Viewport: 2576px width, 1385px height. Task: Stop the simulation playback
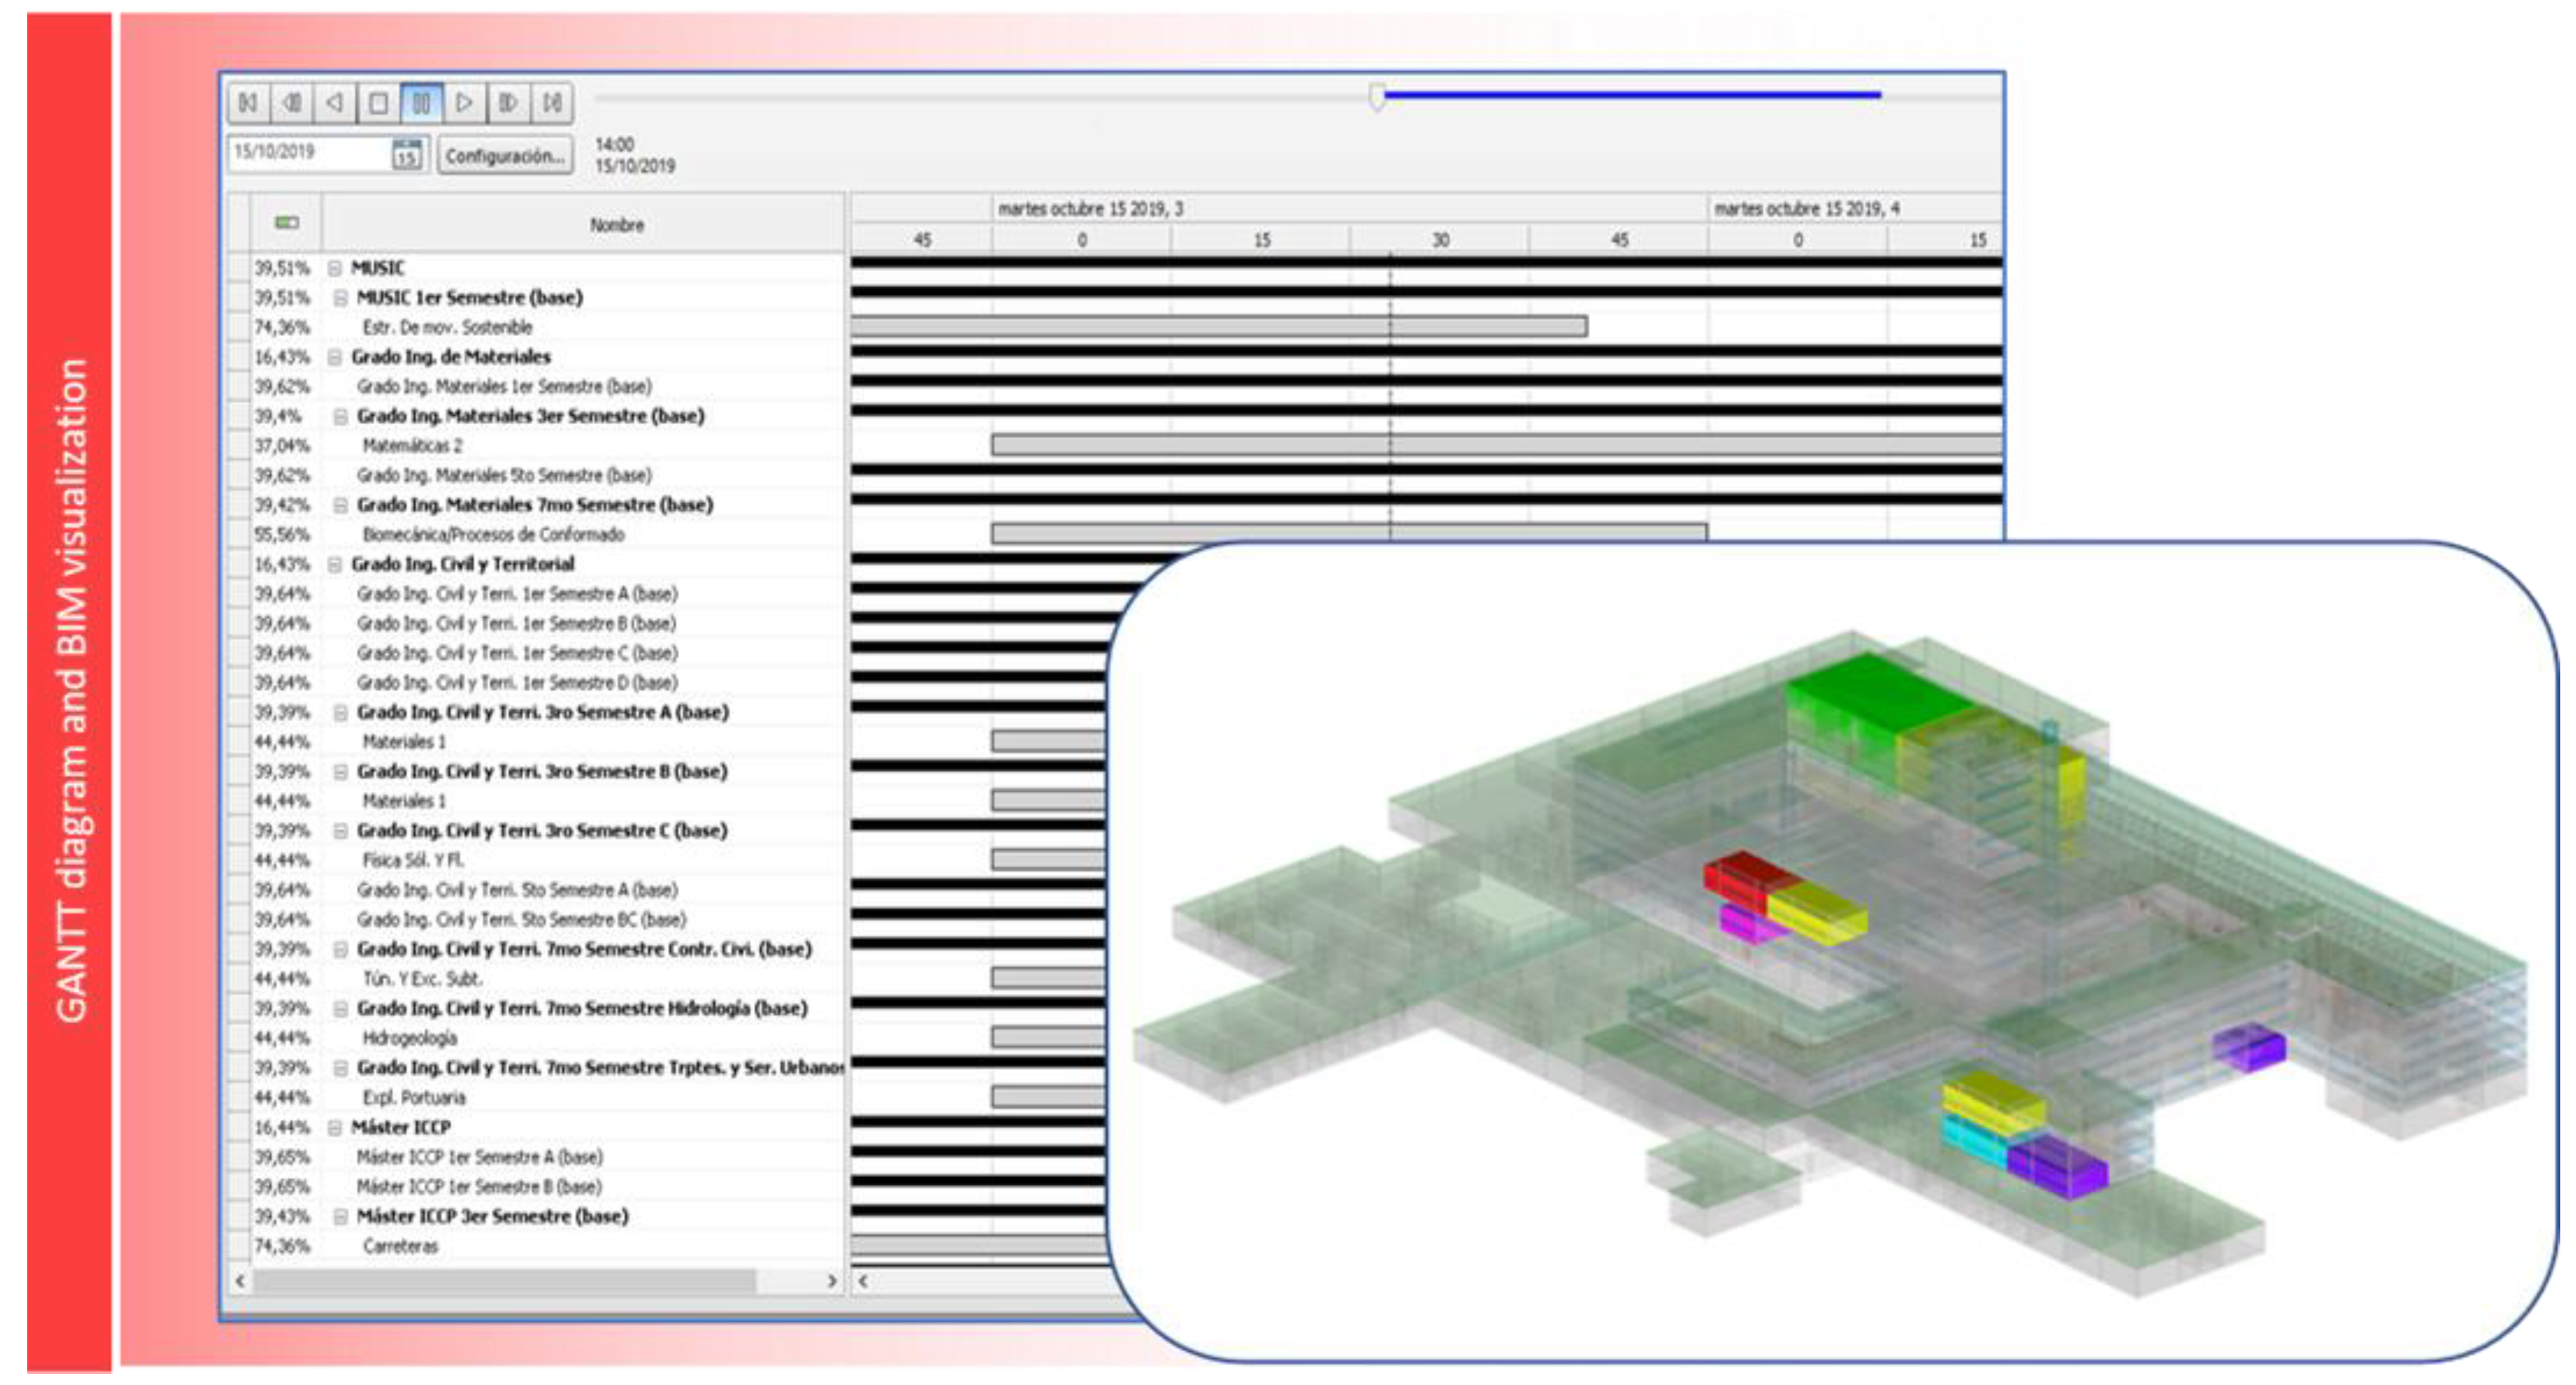click(x=378, y=103)
